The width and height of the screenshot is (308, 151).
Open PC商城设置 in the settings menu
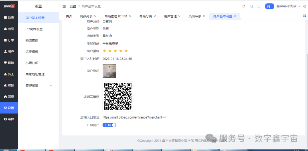(34, 29)
